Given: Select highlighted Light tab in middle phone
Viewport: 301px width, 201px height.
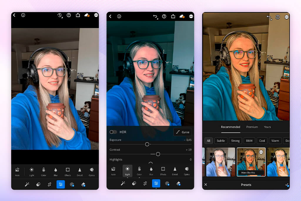Looking at the screenshot, I should coord(128,171).
